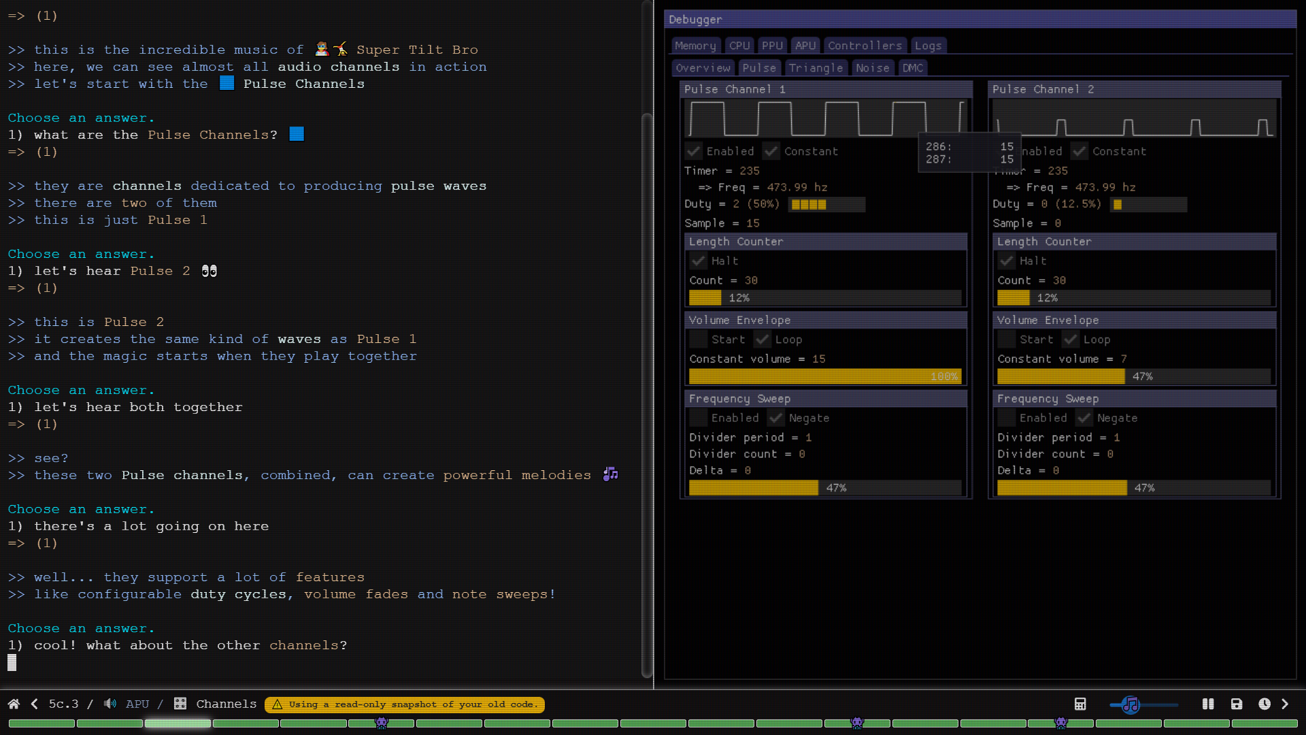Go to next lesson with right chevron

pos(1285,704)
